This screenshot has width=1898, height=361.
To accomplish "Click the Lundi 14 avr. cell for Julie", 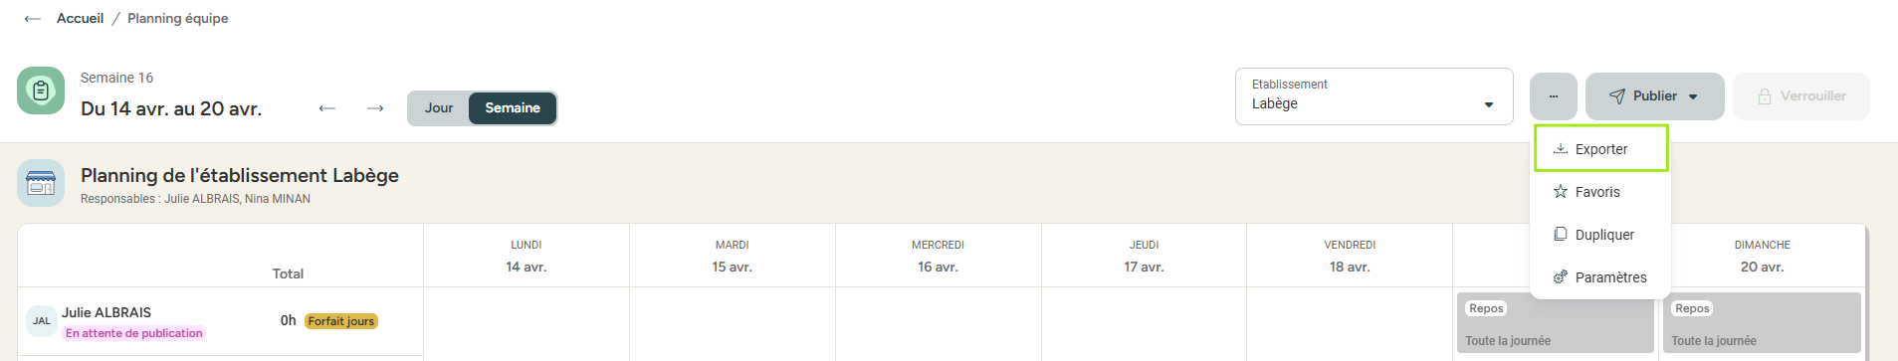I will [x=527, y=321].
